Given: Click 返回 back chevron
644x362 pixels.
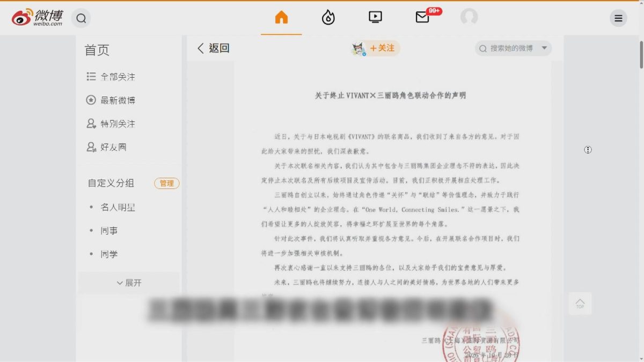Looking at the screenshot, I should pos(214,48).
